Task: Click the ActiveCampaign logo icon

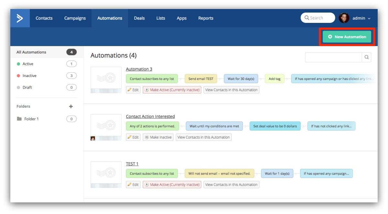Action: [20, 18]
